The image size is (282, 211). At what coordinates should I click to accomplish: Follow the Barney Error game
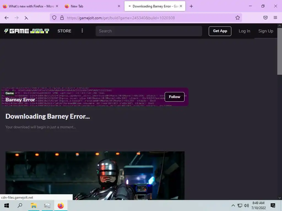[x=174, y=97]
